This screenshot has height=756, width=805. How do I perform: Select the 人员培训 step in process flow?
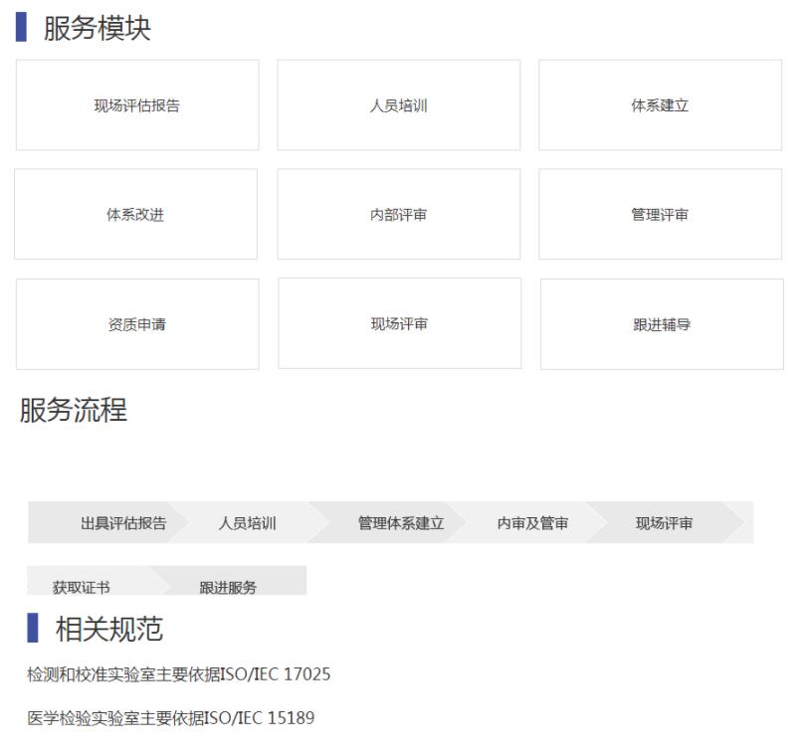click(x=248, y=523)
